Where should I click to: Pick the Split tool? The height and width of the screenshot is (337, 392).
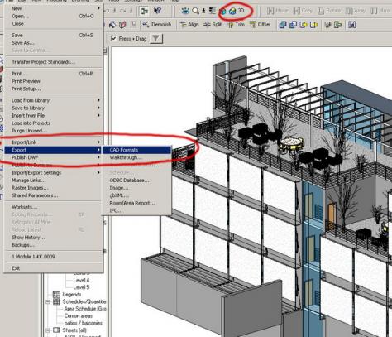coord(213,25)
